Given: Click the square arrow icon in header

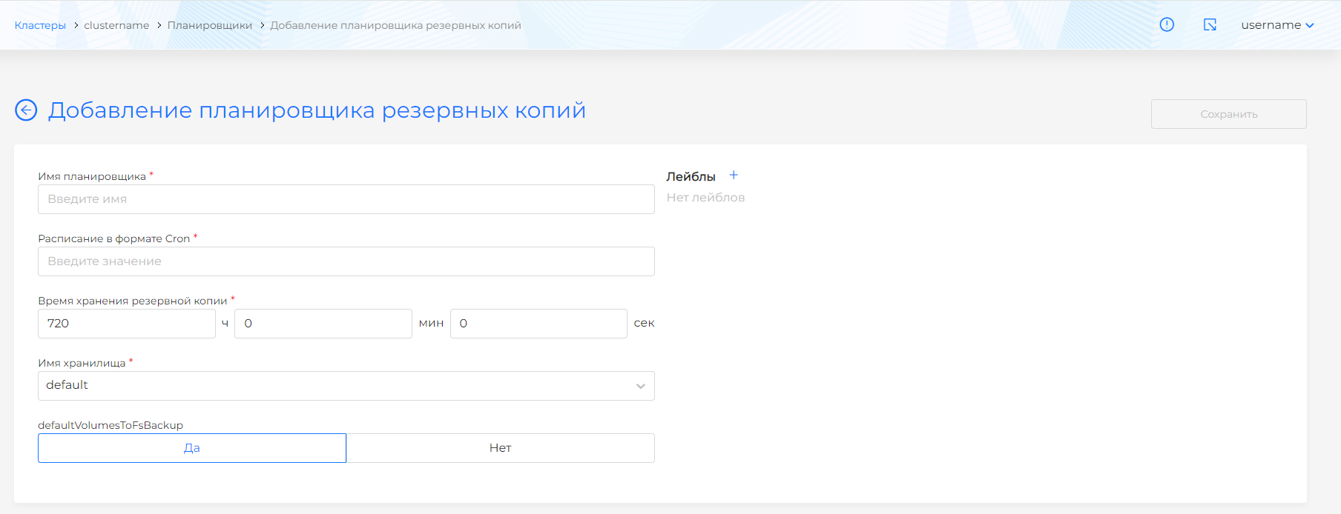Looking at the screenshot, I should (1210, 25).
